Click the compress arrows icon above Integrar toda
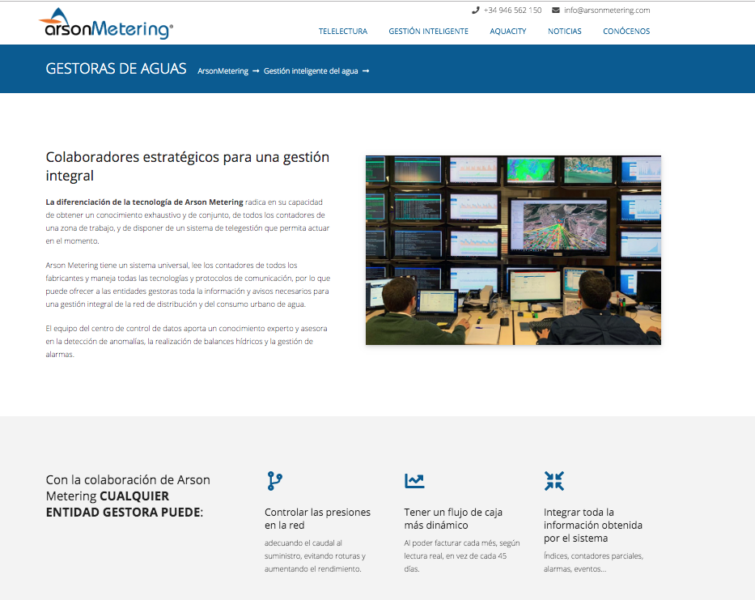 [554, 481]
